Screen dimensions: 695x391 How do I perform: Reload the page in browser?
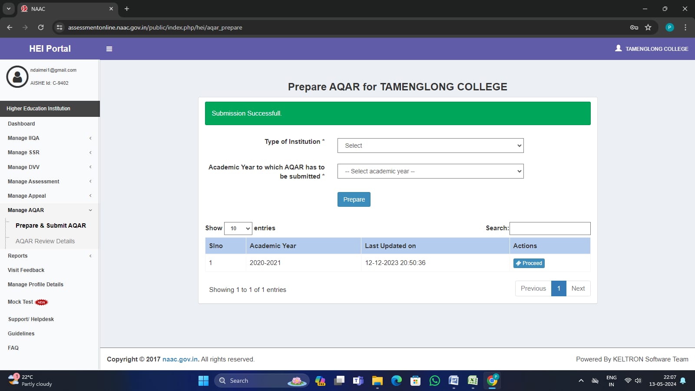pyautogui.click(x=41, y=27)
